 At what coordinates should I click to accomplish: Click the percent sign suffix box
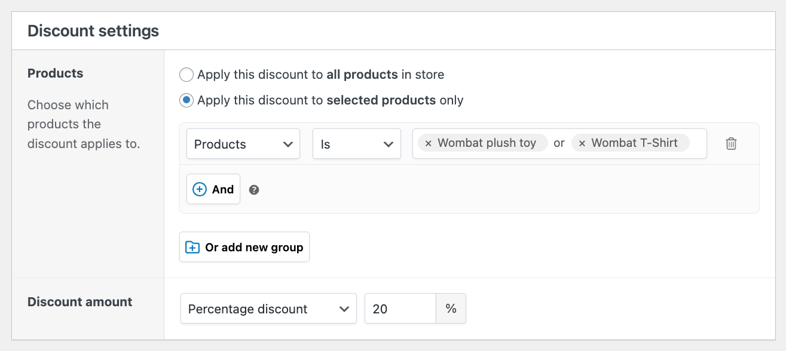[451, 309]
